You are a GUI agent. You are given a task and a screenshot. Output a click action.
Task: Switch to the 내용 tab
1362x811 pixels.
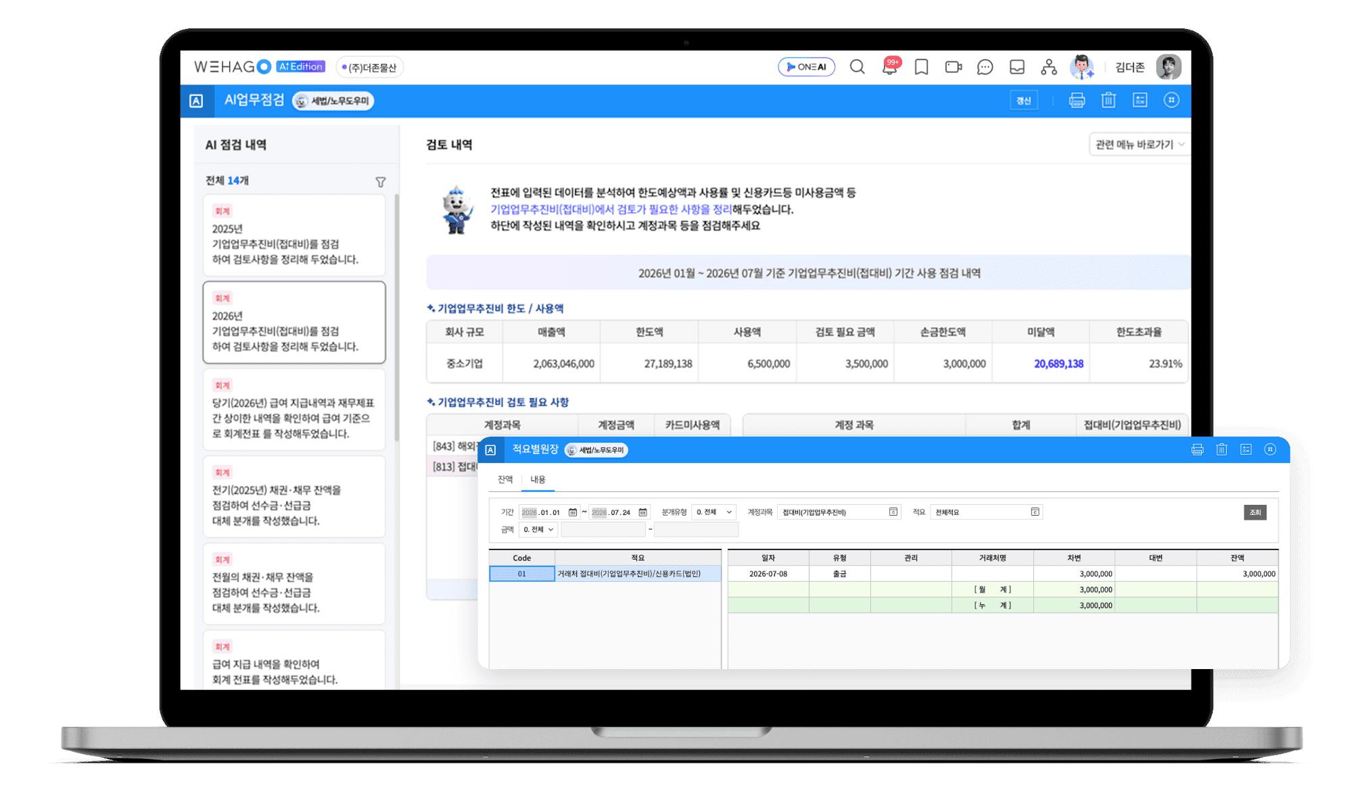point(538,479)
